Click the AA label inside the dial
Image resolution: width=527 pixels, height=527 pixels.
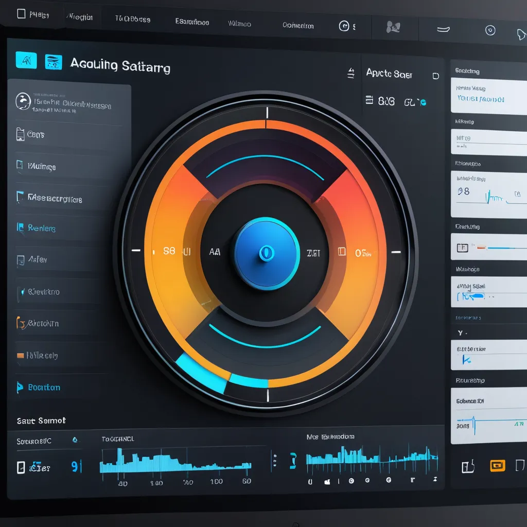215,252
